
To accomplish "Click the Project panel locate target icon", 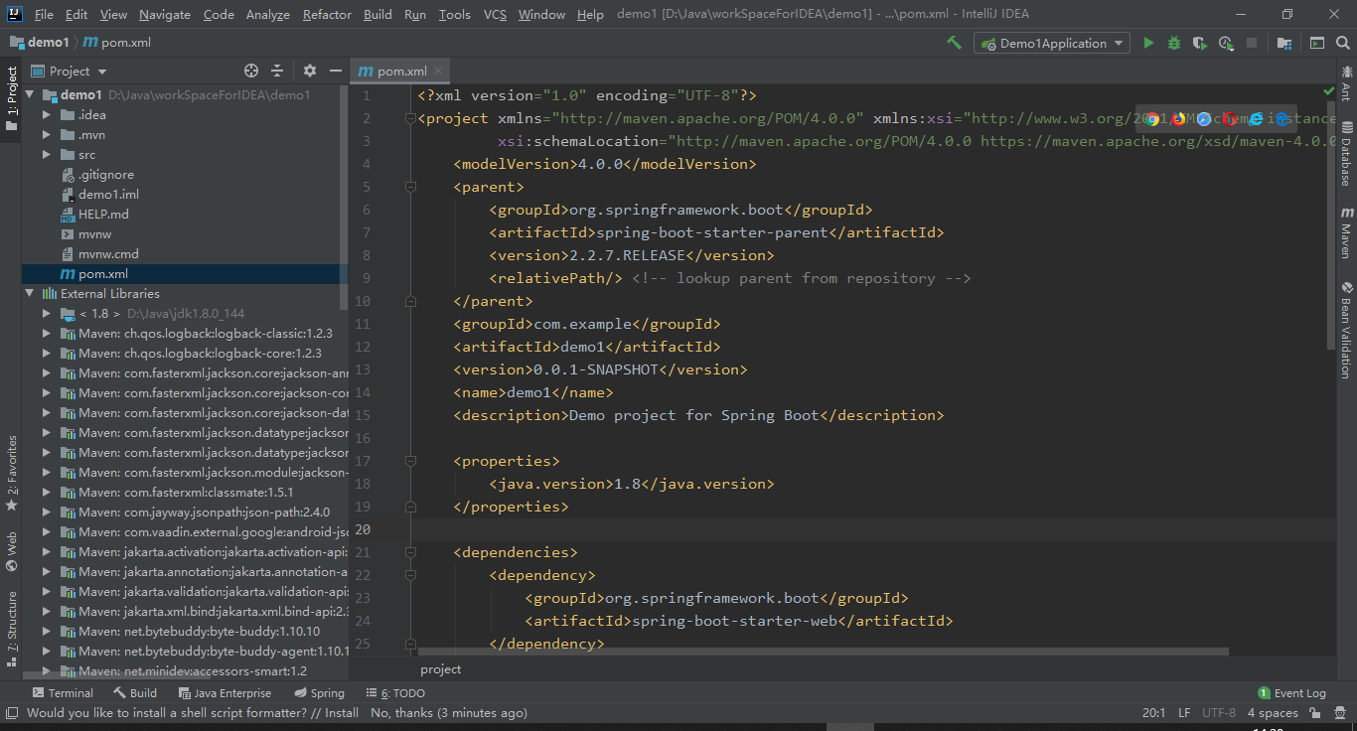I will click(251, 71).
